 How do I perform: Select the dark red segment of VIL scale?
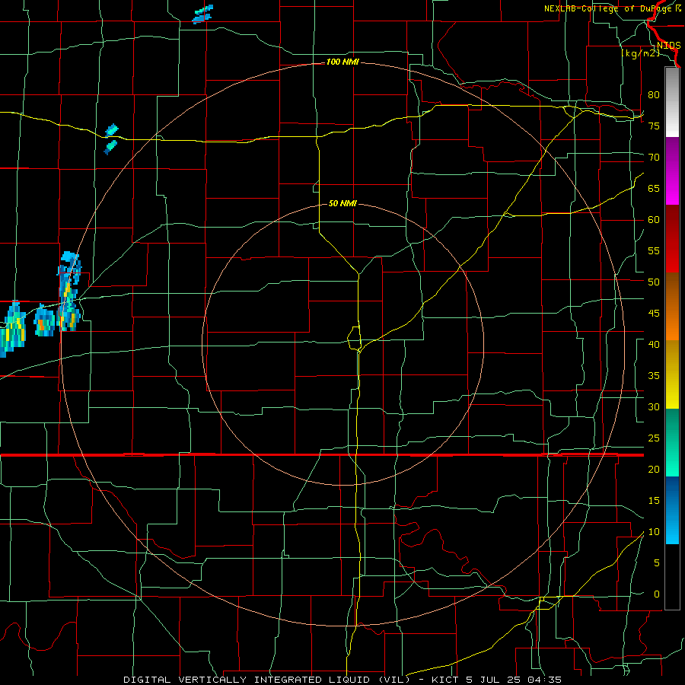pyautogui.click(x=672, y=238)
